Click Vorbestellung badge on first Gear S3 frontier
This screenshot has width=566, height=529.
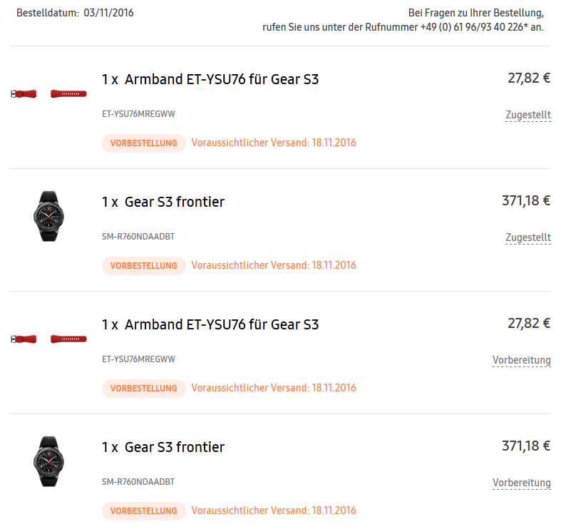coord(144,266)
